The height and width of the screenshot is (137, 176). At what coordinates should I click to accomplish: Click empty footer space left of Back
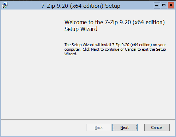pyautogui.click(x=43, y=127)
